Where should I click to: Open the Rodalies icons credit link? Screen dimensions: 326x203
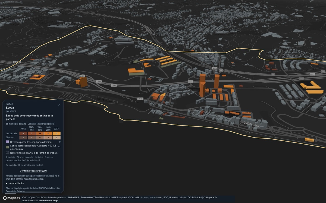coord(174,198)
